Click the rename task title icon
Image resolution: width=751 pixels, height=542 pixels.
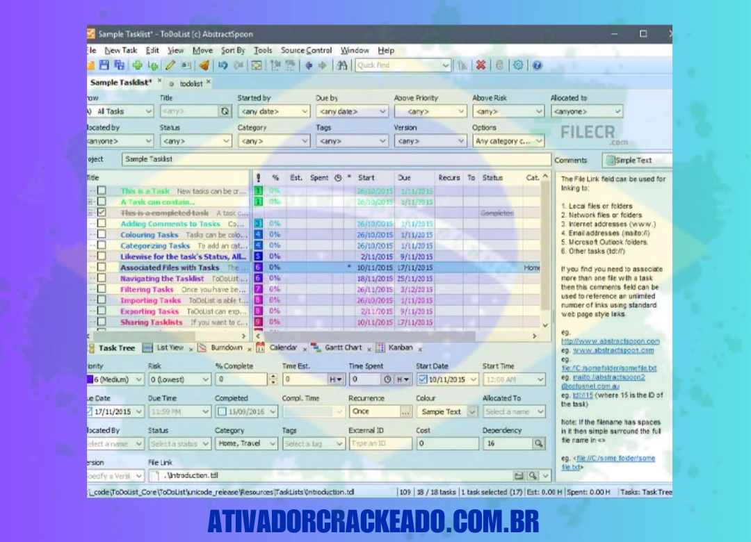(x=186, y=65)
